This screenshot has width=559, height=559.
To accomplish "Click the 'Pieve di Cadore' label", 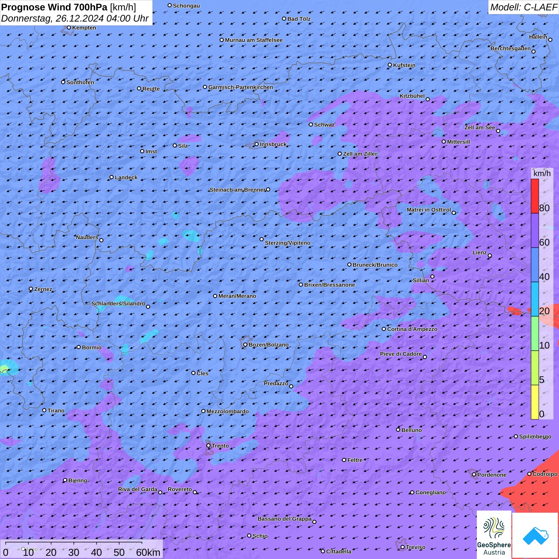I will tap(401, 354).
